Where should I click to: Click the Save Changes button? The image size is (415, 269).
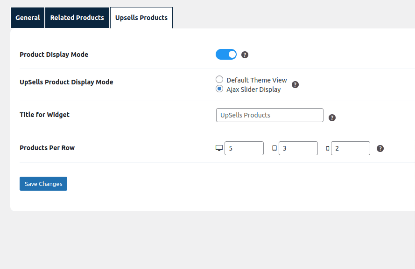coord(43,183)
